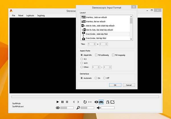
Task: Enable the Fél magasság checkbox
Action: tap(113, 55)
